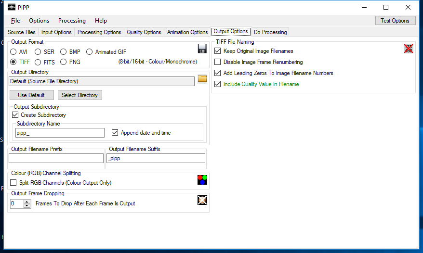Click the Output Filename Prefix field

[56, 158]
